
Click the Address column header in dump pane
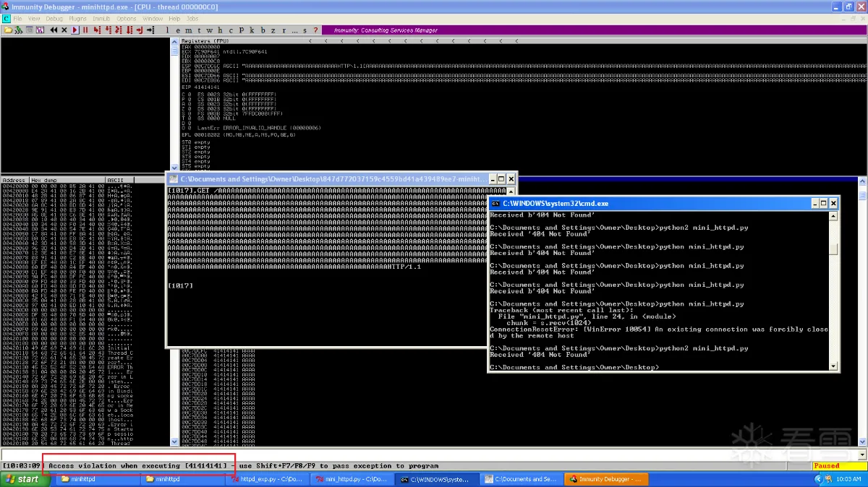click(x=14, y=180)
